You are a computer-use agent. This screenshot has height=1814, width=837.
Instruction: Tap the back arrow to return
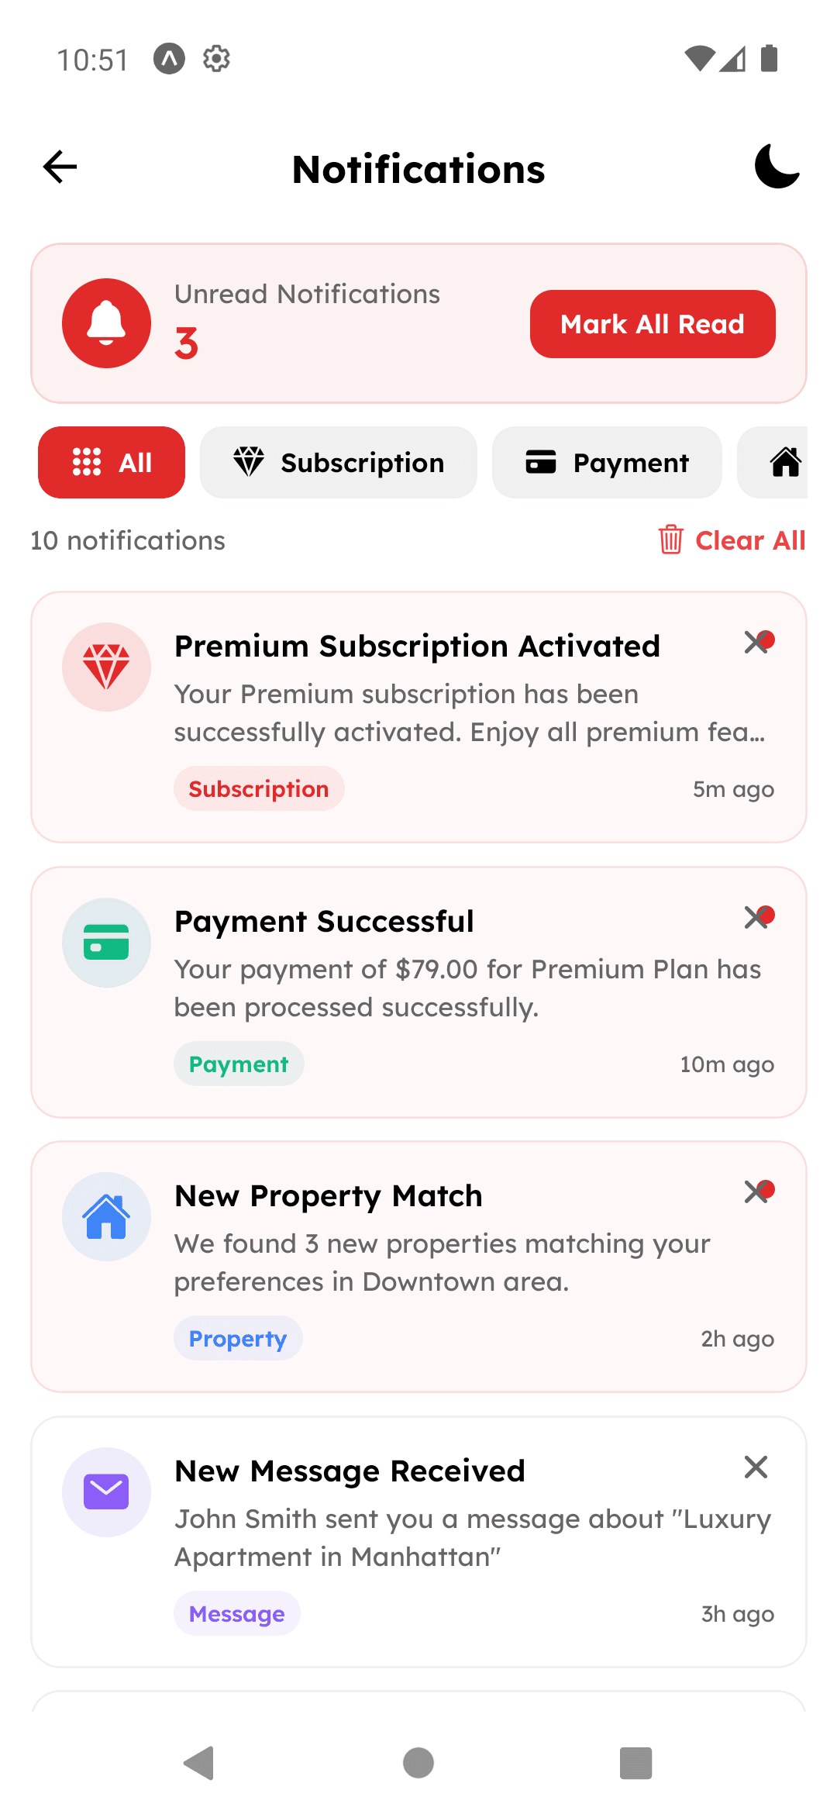(x=59, y=167)
